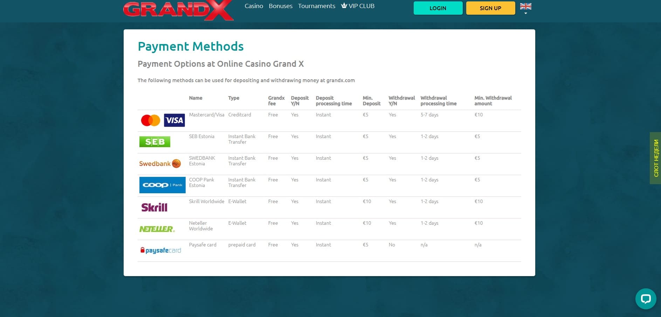Click the 'Skrill Worldwide' name cell

click(207, 201)
